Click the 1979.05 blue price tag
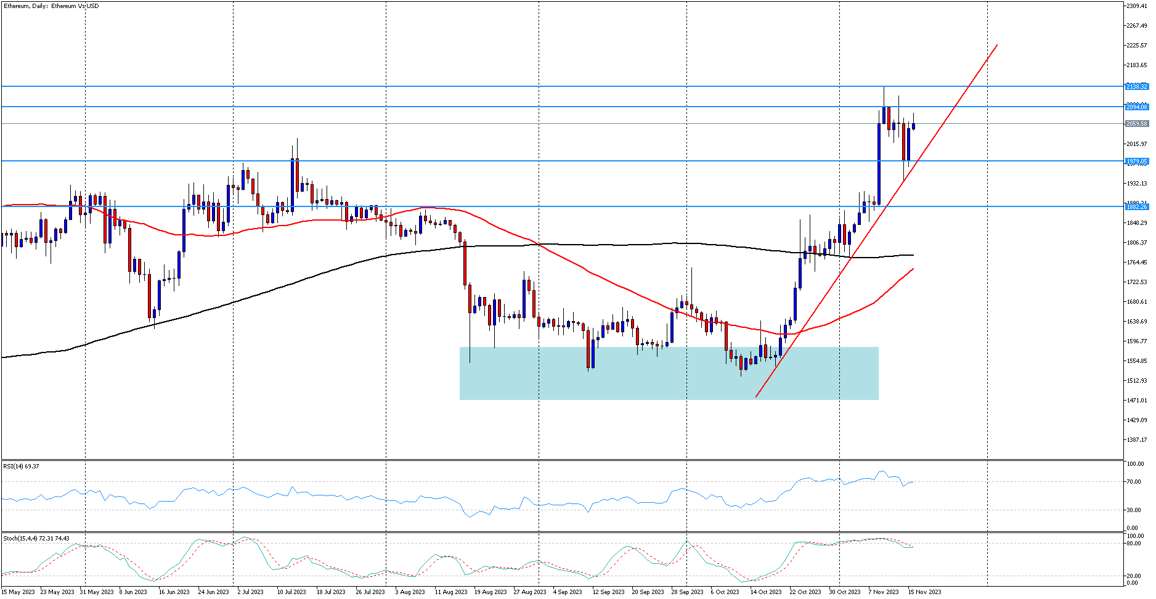The width and height of the screenshot is (1156, 599). pyautogui.click(x=1137, y=161)
